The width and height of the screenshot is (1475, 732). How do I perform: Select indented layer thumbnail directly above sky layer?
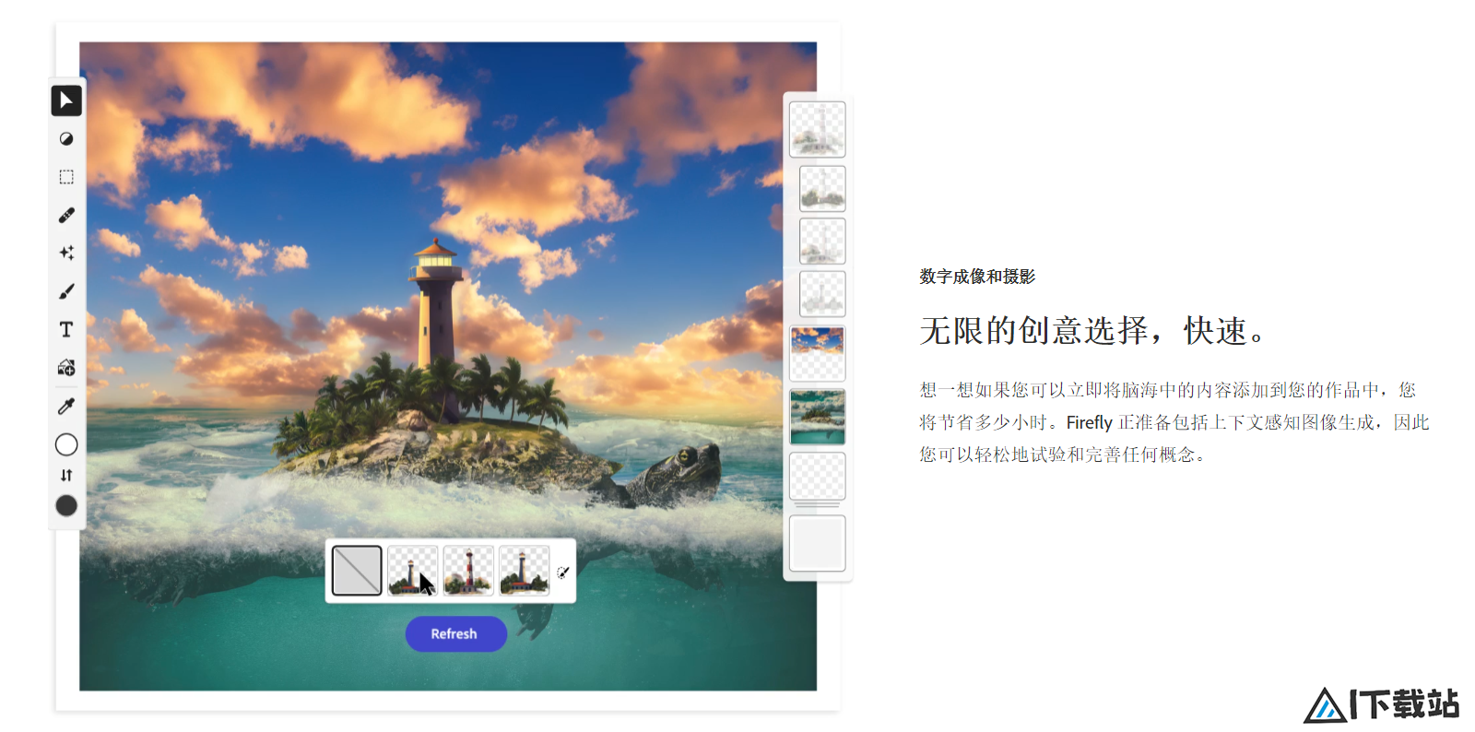822,293
